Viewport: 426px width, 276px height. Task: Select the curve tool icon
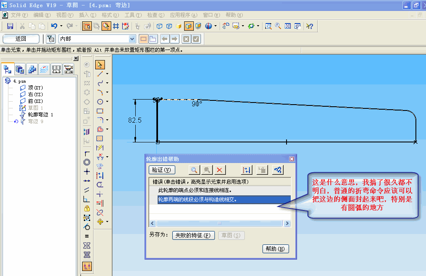[100, 83]
